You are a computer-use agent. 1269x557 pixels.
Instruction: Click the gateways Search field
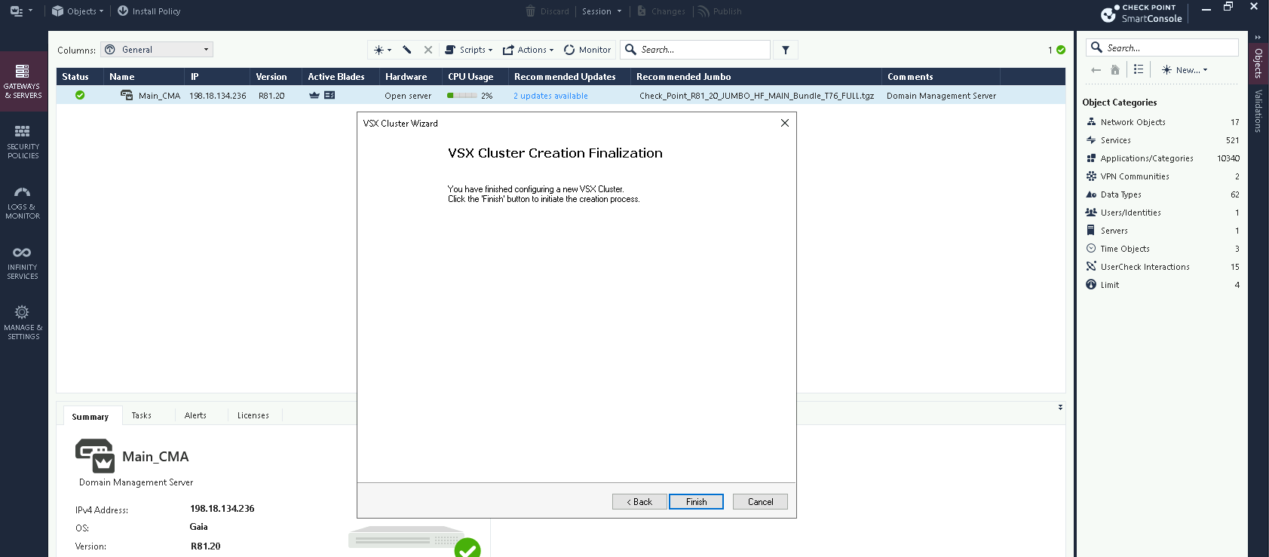point(701,50)
